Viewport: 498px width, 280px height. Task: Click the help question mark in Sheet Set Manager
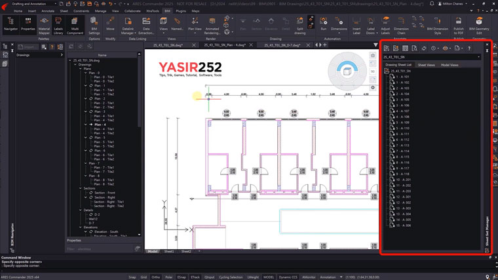point(469,49)
